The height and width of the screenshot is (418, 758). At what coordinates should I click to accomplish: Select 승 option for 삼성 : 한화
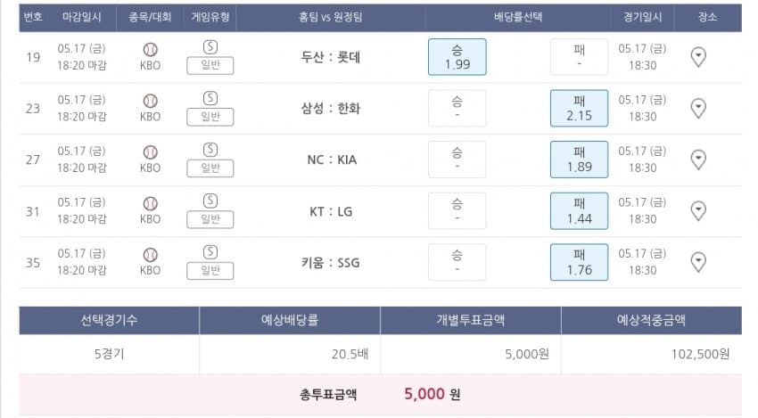[457, 108]
